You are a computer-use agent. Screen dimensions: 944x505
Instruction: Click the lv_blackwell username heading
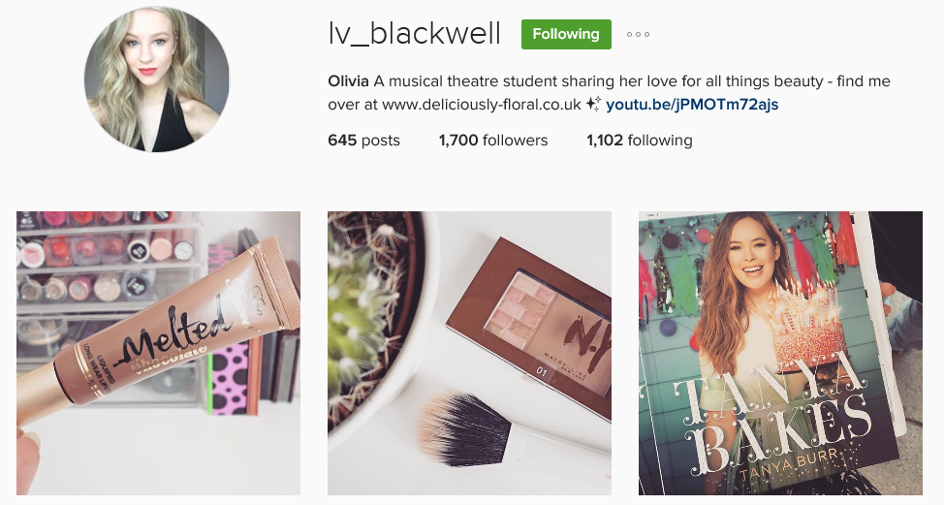pyautogui.click(x=414, y=34)
